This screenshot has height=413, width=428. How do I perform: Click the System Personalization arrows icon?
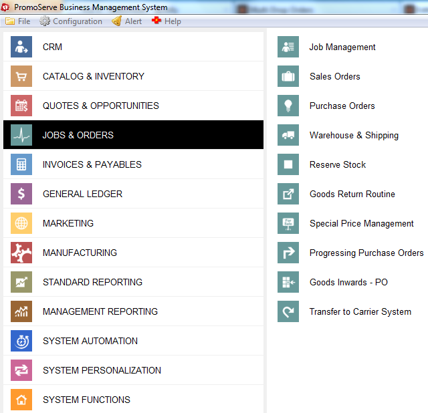tap(21, 370)
